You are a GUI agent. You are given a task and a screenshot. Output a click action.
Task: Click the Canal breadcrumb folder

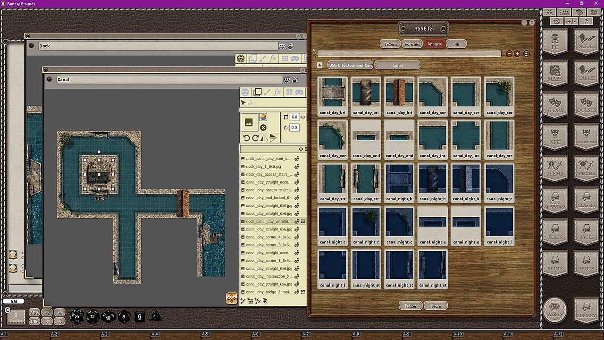397,65
